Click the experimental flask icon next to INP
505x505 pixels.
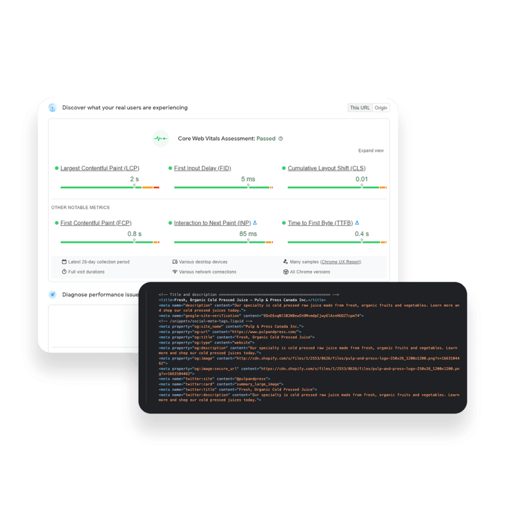point(254,223)
